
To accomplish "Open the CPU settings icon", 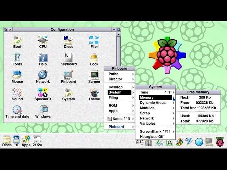I will click(43, 42).
